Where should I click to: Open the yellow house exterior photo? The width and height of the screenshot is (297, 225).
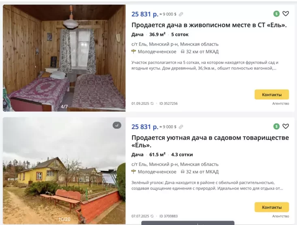pyautogui.click(x=64, y=171)
